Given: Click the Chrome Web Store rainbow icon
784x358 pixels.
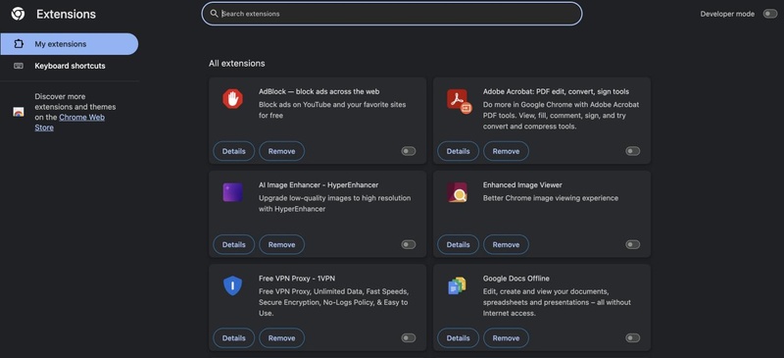Looking at the screenshot, I should pyautogui.click(x=19, y=112).
